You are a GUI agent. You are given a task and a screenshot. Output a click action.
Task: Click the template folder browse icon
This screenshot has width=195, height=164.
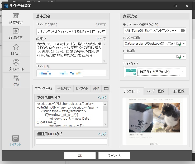(183, 31)
